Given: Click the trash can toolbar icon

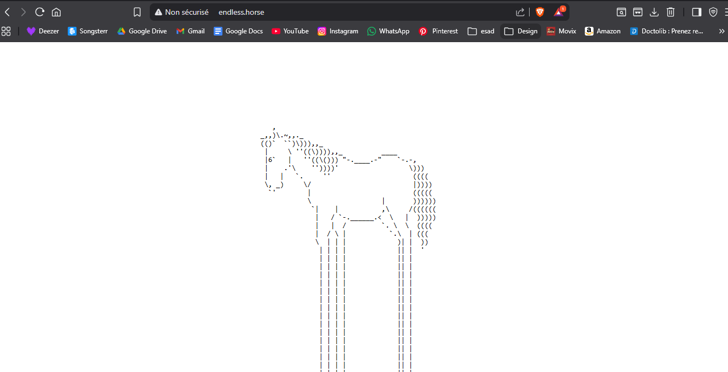Looking at the screenshot, I should [671, 12].
